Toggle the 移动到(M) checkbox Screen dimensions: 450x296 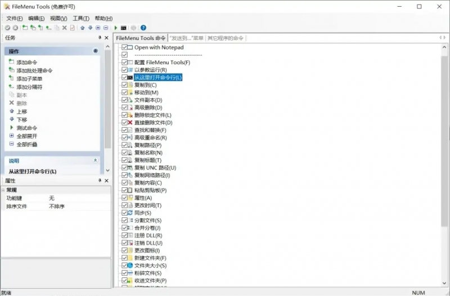(x=124, y=92)
